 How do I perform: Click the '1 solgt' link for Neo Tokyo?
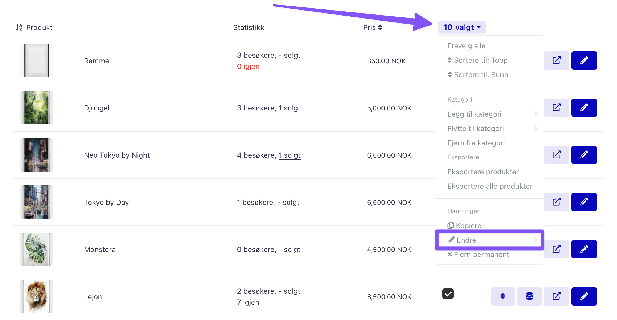(289, 155)
